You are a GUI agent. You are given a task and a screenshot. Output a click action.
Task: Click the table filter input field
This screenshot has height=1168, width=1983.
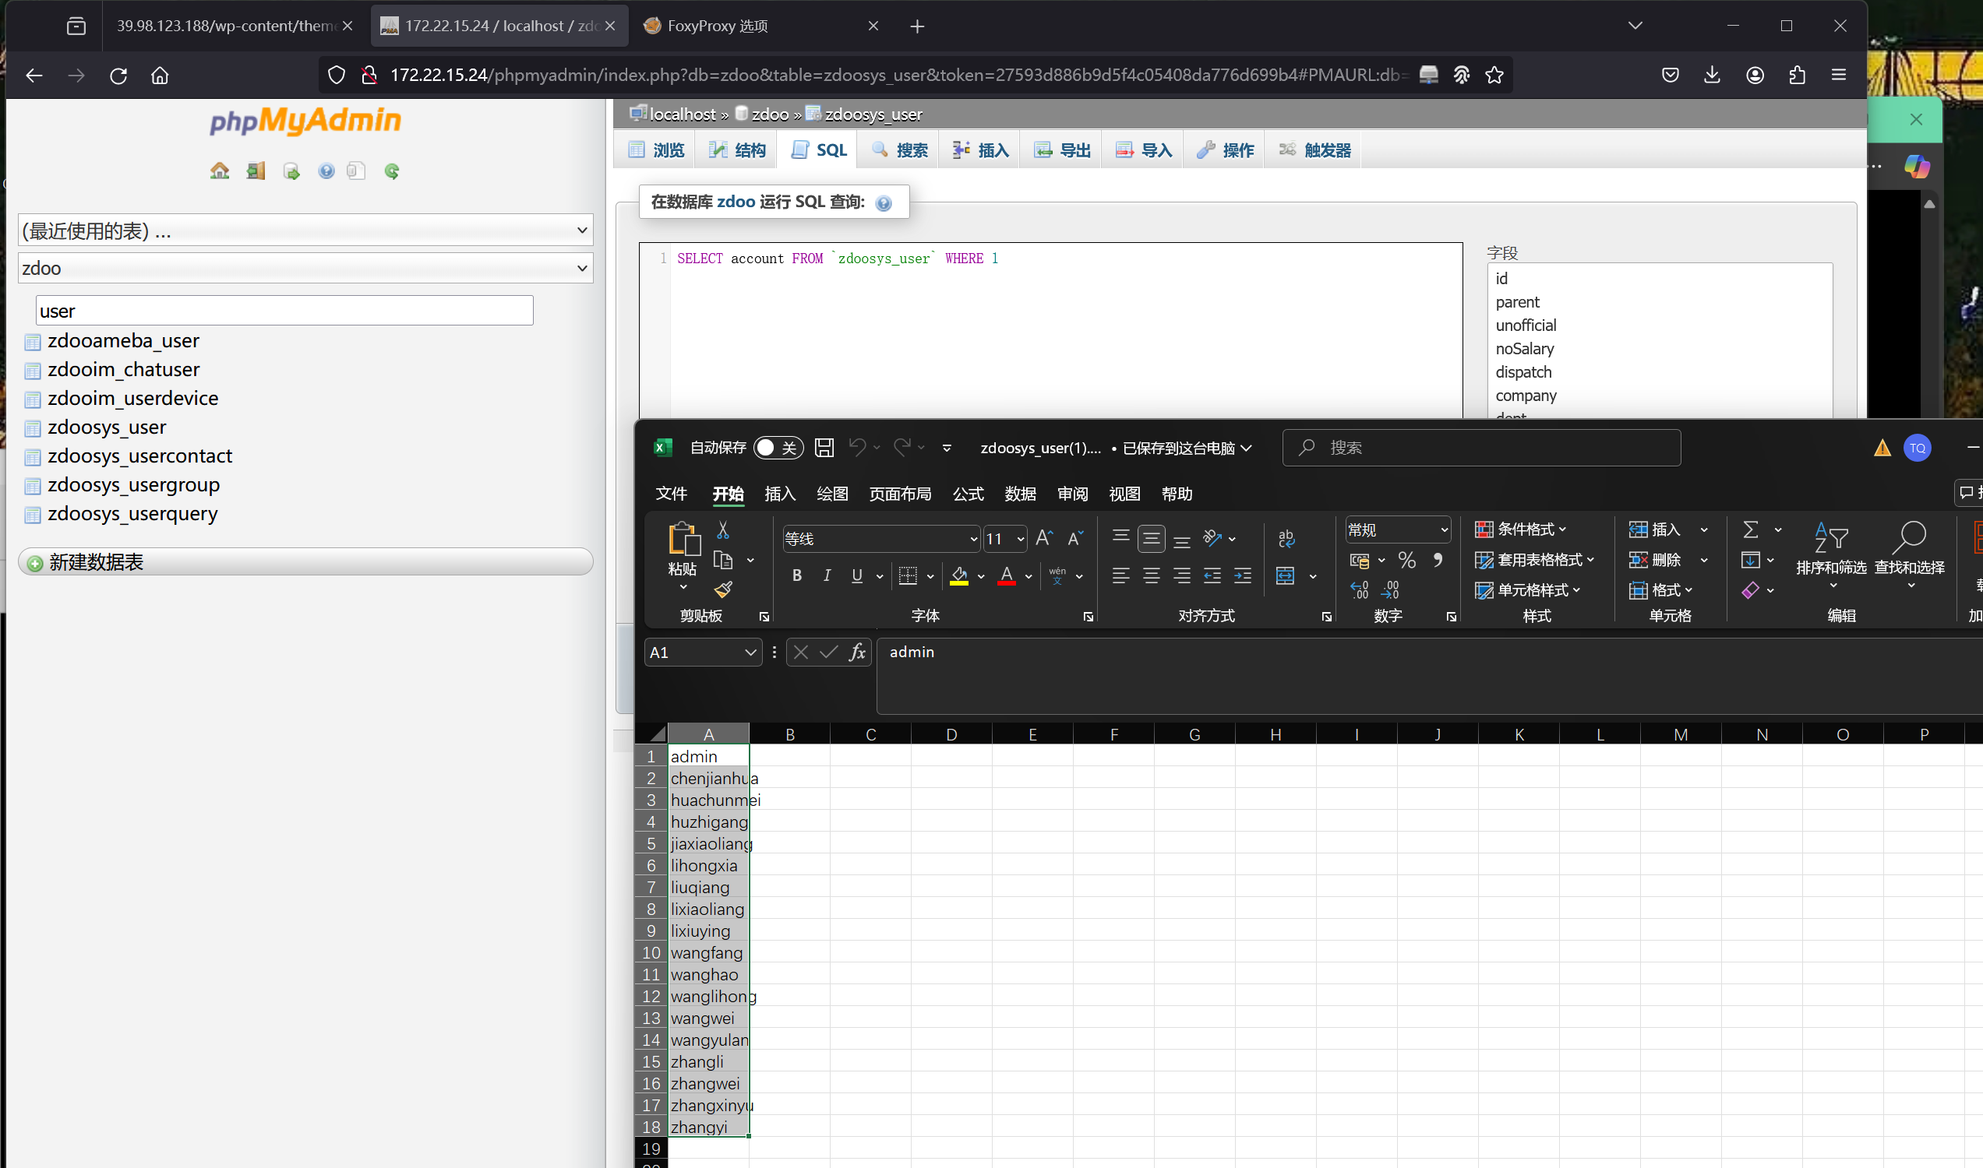tap(284, 311)
